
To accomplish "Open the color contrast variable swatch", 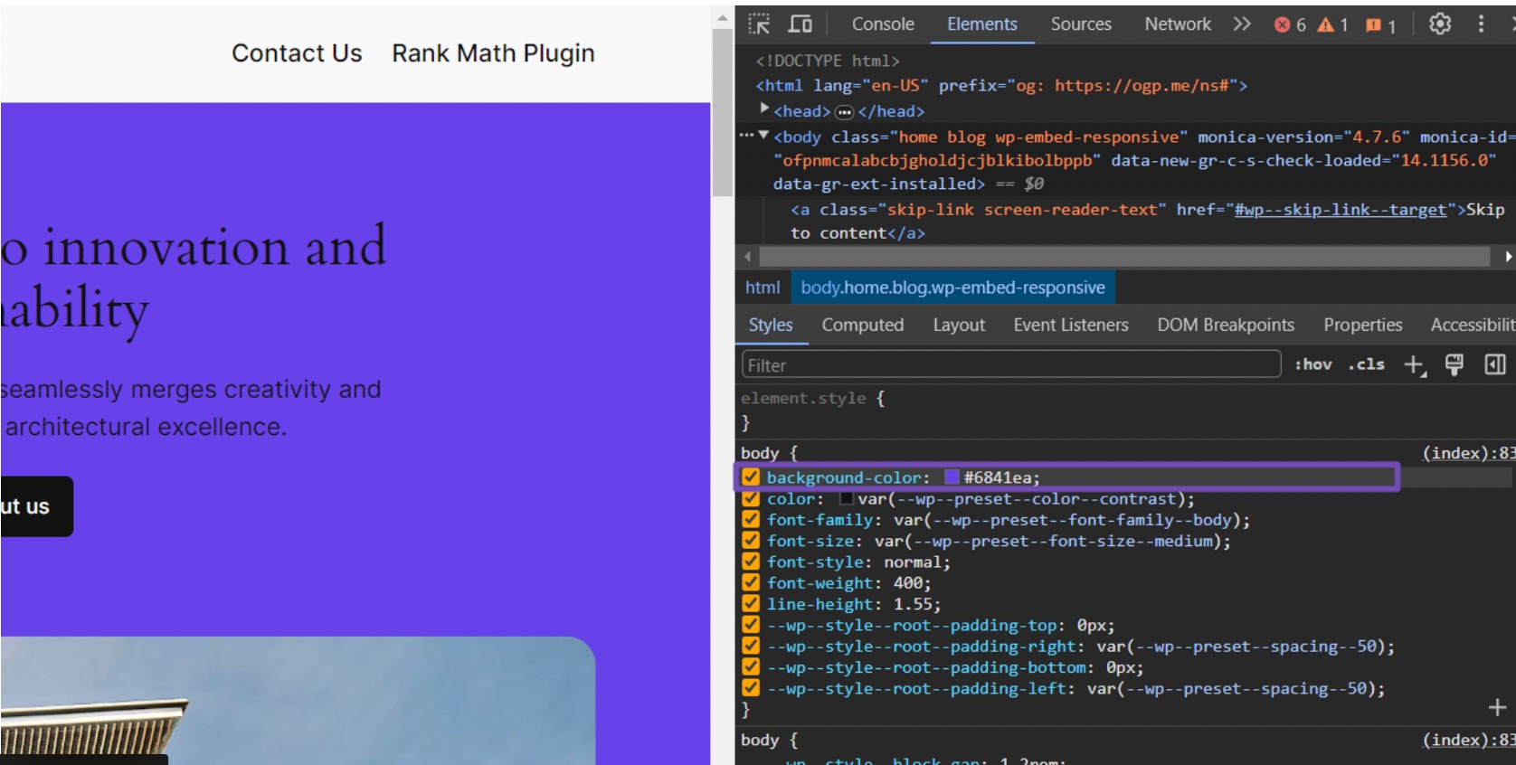I will pyautogui.click(x=847, y=498).
